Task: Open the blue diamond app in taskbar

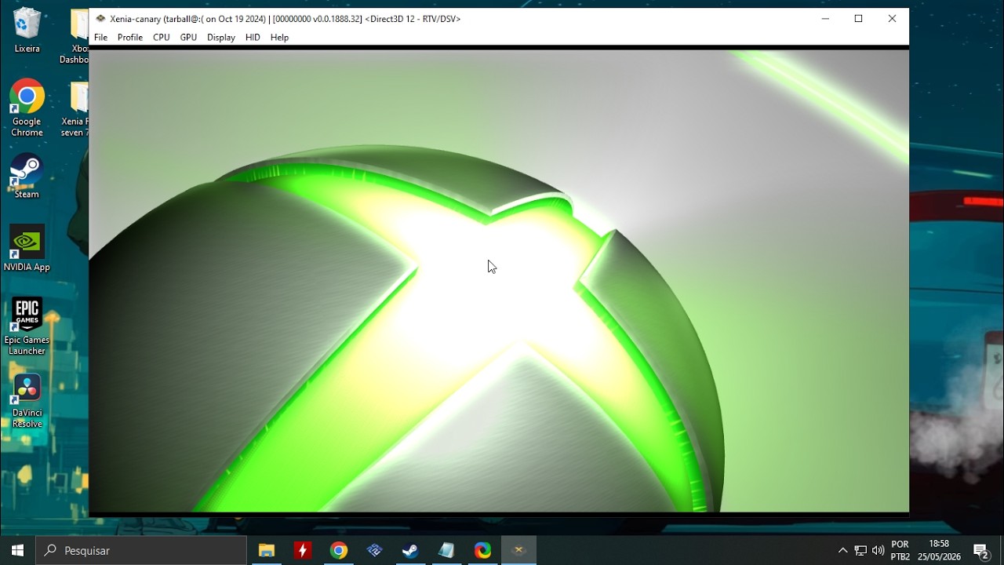Action: [x=374, y=550]
